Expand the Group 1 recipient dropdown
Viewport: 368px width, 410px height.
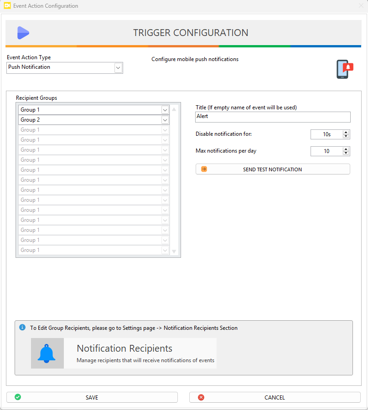click(x=165, y=110)
